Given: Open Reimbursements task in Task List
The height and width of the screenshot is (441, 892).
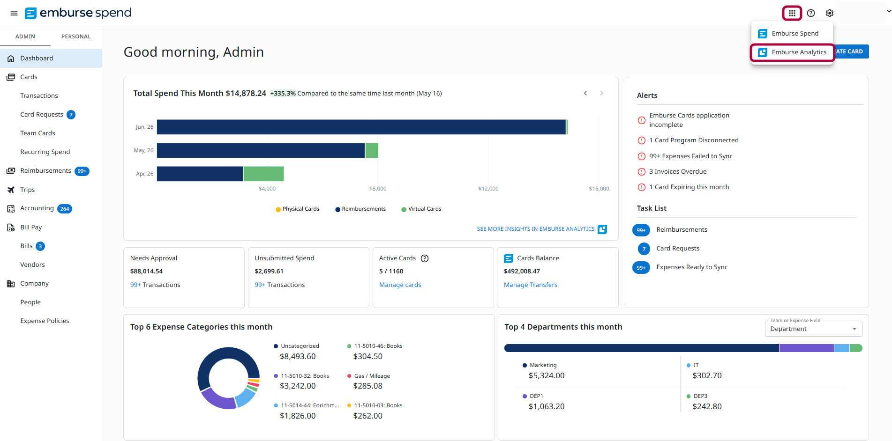Looking at the screenshot, I should click(682, 229).
